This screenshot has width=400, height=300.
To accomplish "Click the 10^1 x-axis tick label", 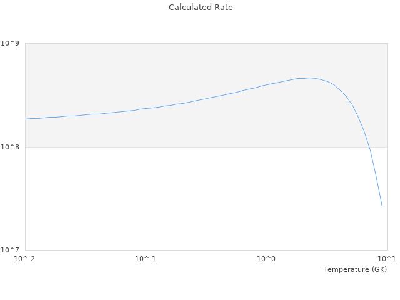I will (387, 259).
